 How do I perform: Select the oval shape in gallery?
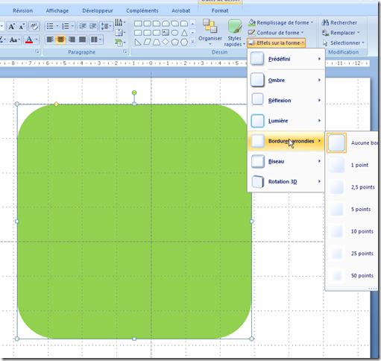tap(174, 33)
